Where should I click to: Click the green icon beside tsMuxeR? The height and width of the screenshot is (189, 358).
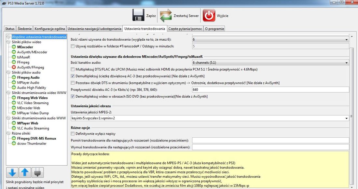pyautogui.click(x=14, y=57)
